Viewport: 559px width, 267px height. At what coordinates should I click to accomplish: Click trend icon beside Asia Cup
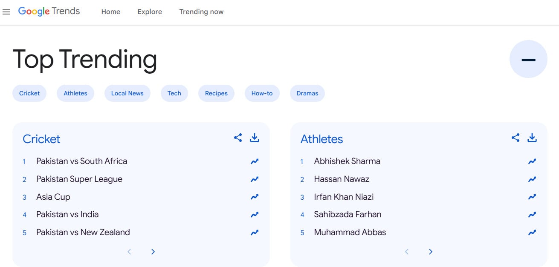255,197
